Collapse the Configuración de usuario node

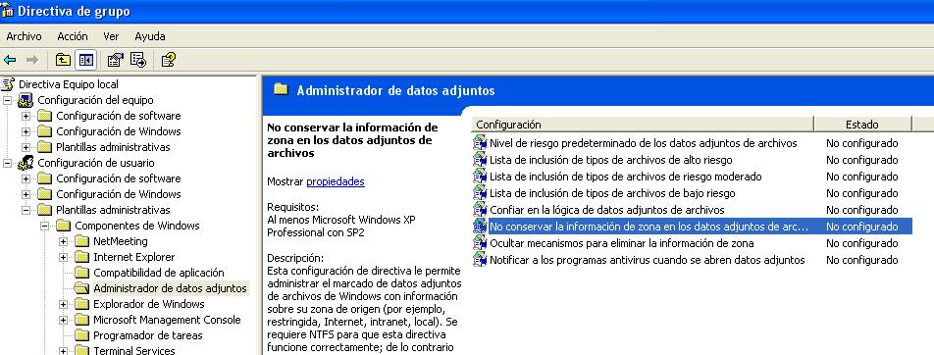(7, 163)
